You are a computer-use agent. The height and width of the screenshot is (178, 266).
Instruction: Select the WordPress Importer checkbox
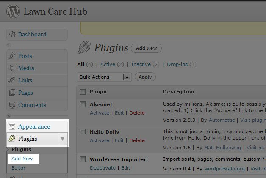point(83,159)
